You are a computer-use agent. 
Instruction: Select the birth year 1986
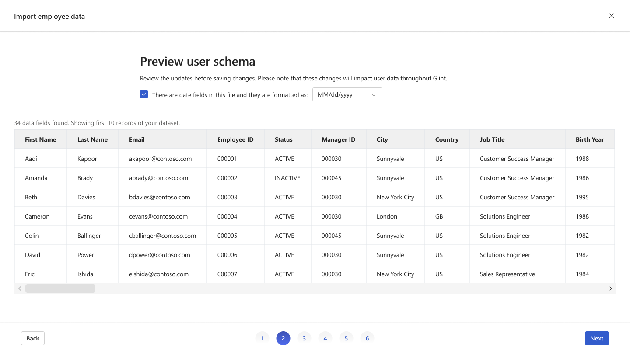582,178
